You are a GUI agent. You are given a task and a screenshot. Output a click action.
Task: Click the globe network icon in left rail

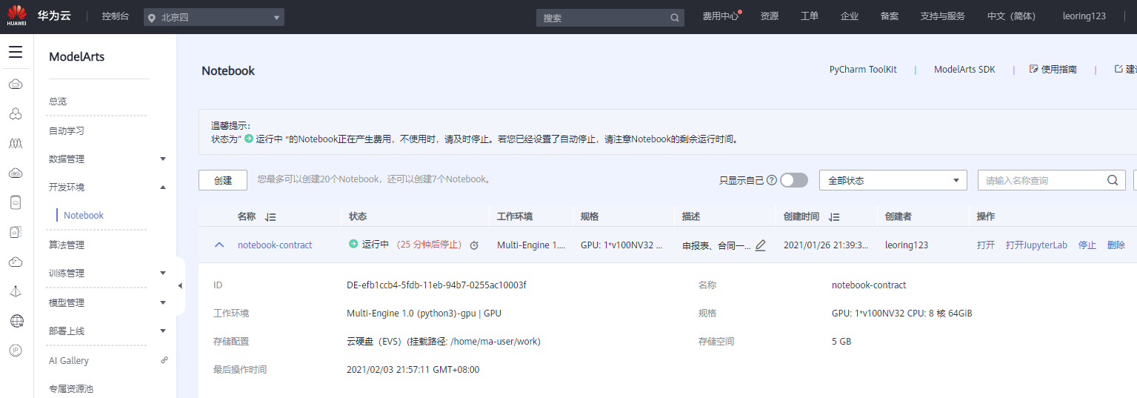[16, 321]
